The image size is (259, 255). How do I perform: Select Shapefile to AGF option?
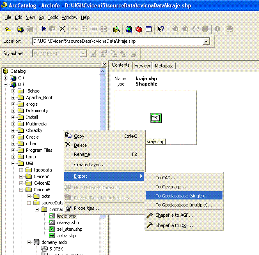pyautogui.click(x=184, y=215)
